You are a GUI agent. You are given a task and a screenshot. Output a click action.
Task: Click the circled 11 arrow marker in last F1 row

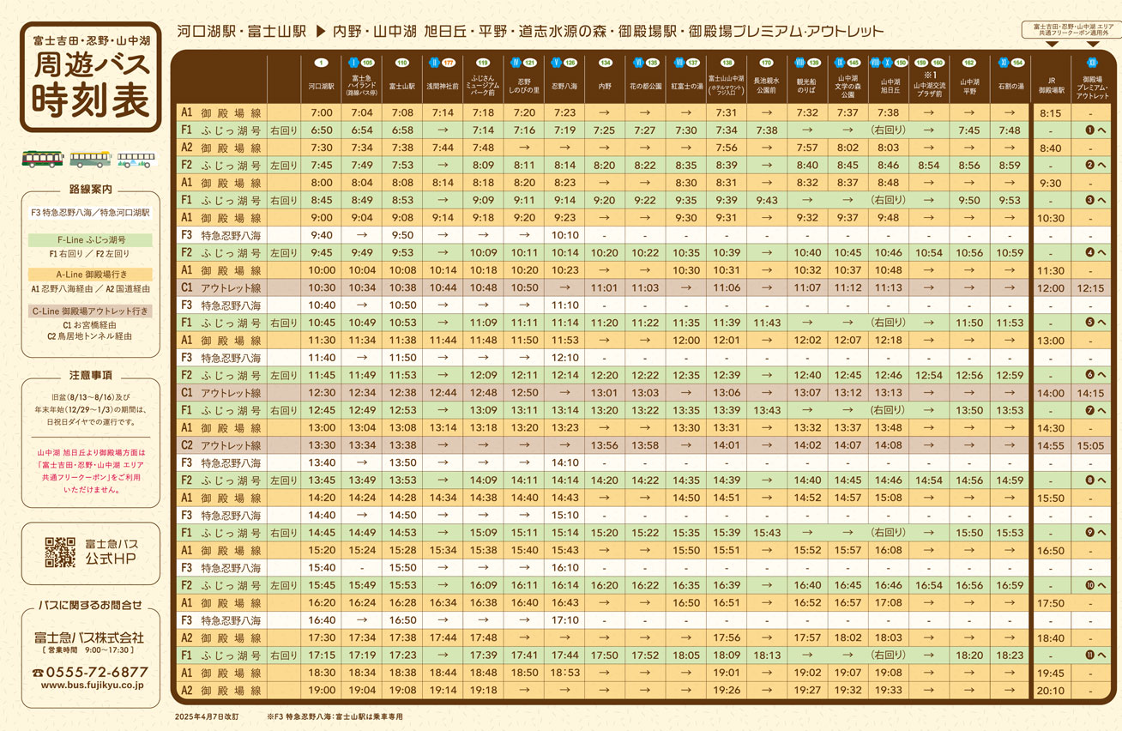pyautogui.click(x=1094, y=655)
